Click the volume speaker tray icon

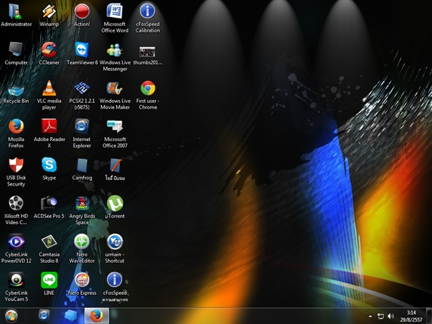pyautogui.click(x=391, y=316)
